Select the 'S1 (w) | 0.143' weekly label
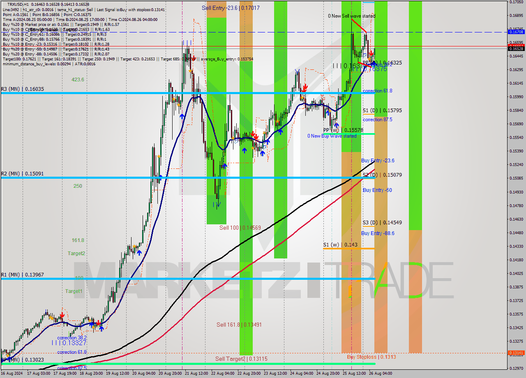 click(340, 244)
